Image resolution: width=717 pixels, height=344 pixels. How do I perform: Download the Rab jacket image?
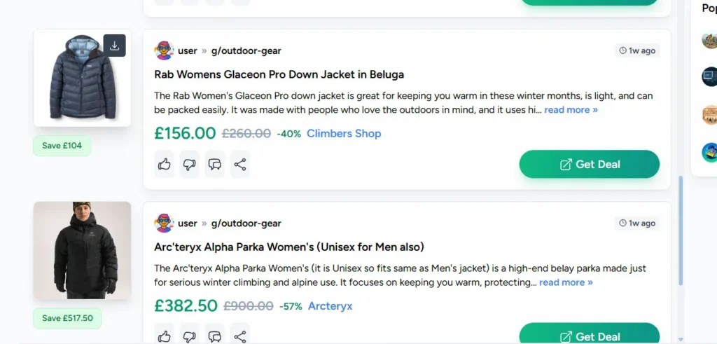114,46
